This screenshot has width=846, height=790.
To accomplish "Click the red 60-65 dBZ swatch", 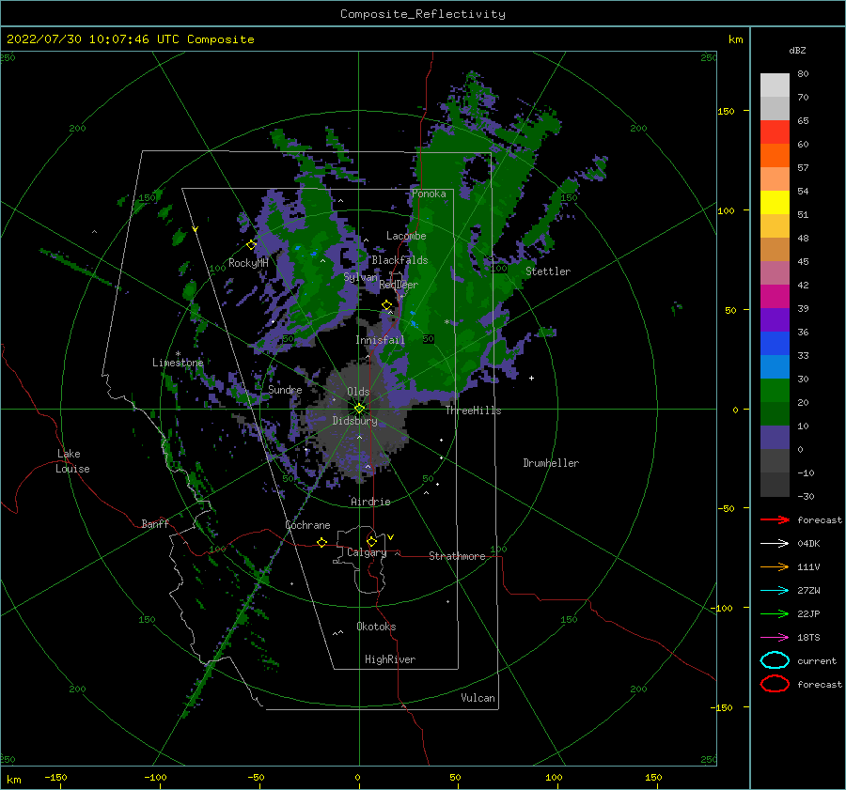I will pos(775,132).
